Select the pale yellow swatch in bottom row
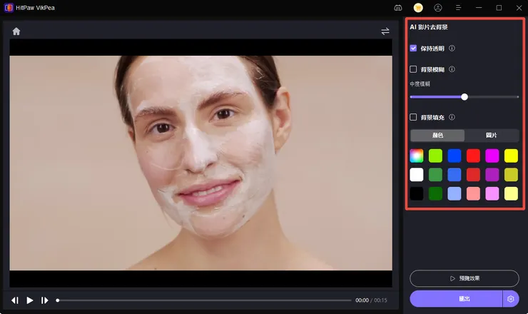The image size is (528, 314). (511, 193)
